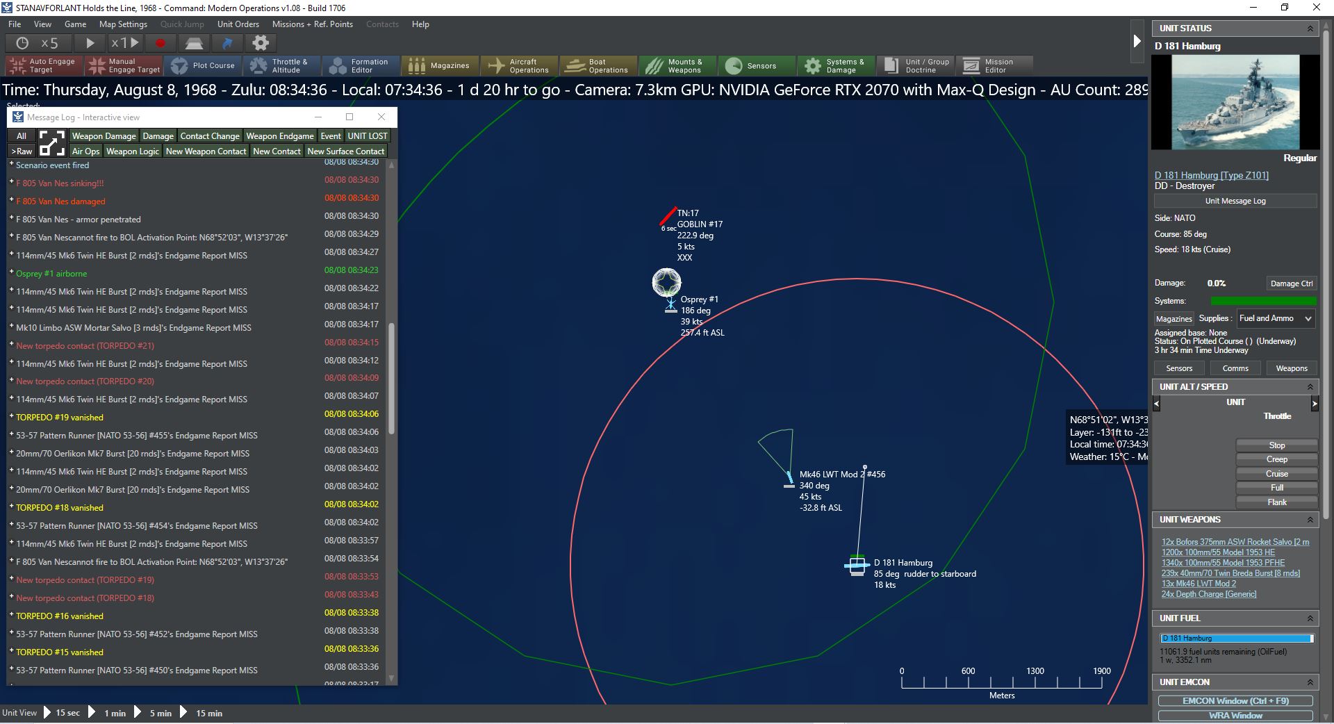Click the stacked layers toolbar icon

(194, 43)
